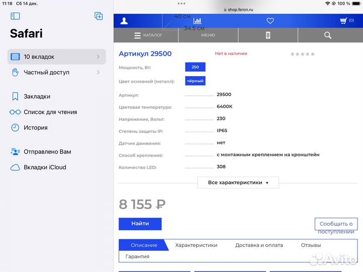Screen dimensions: 363x272
Task: Open site search magnifier icon
Action: tap(328, 35)
